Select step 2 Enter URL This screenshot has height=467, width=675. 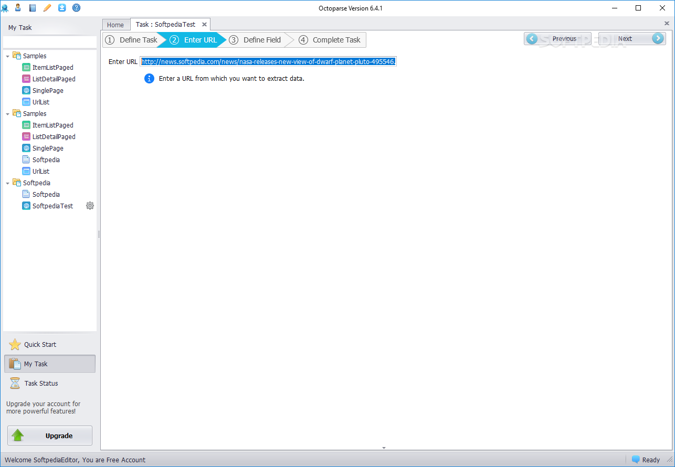click(193, 40)
